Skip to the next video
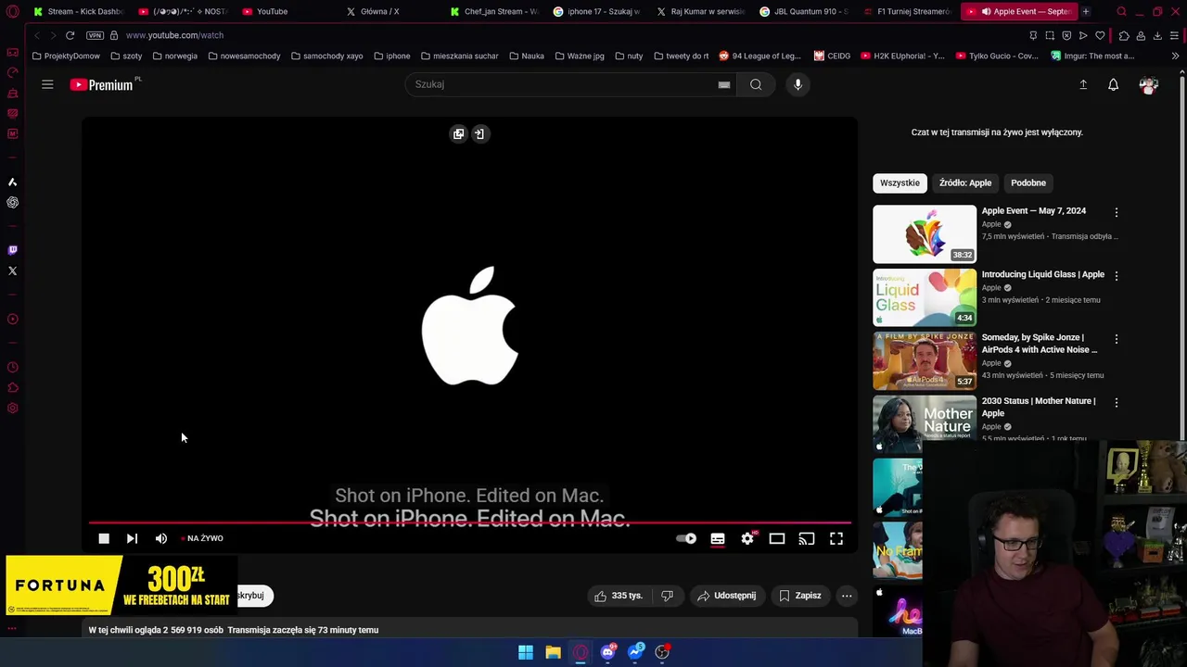 132,538
